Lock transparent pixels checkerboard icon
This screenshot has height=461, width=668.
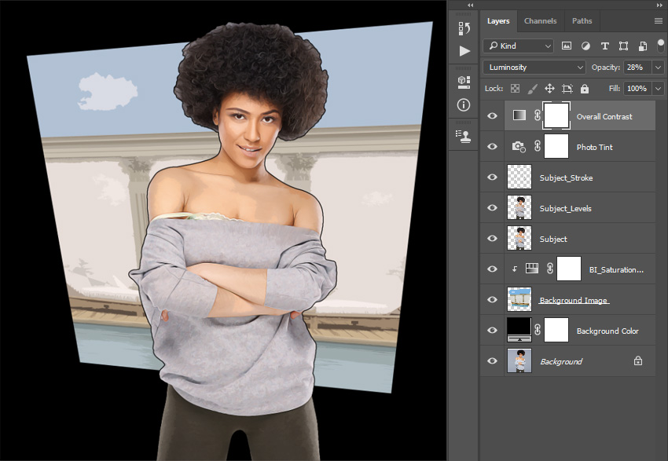(515, 89)
